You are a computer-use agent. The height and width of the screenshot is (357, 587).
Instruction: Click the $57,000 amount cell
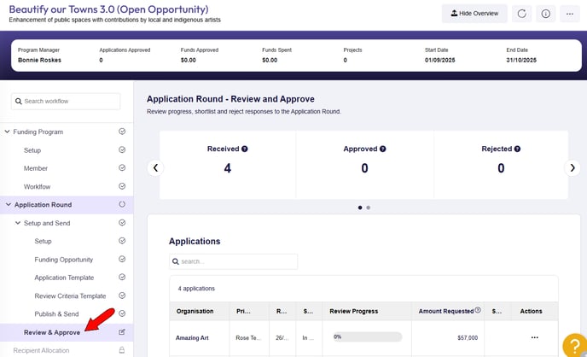click(x=468, y=338)
